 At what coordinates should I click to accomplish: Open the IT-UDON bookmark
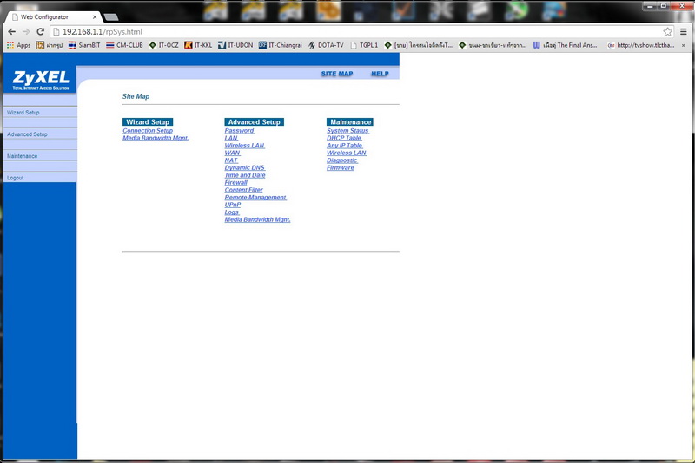click(x=235, y=45)
